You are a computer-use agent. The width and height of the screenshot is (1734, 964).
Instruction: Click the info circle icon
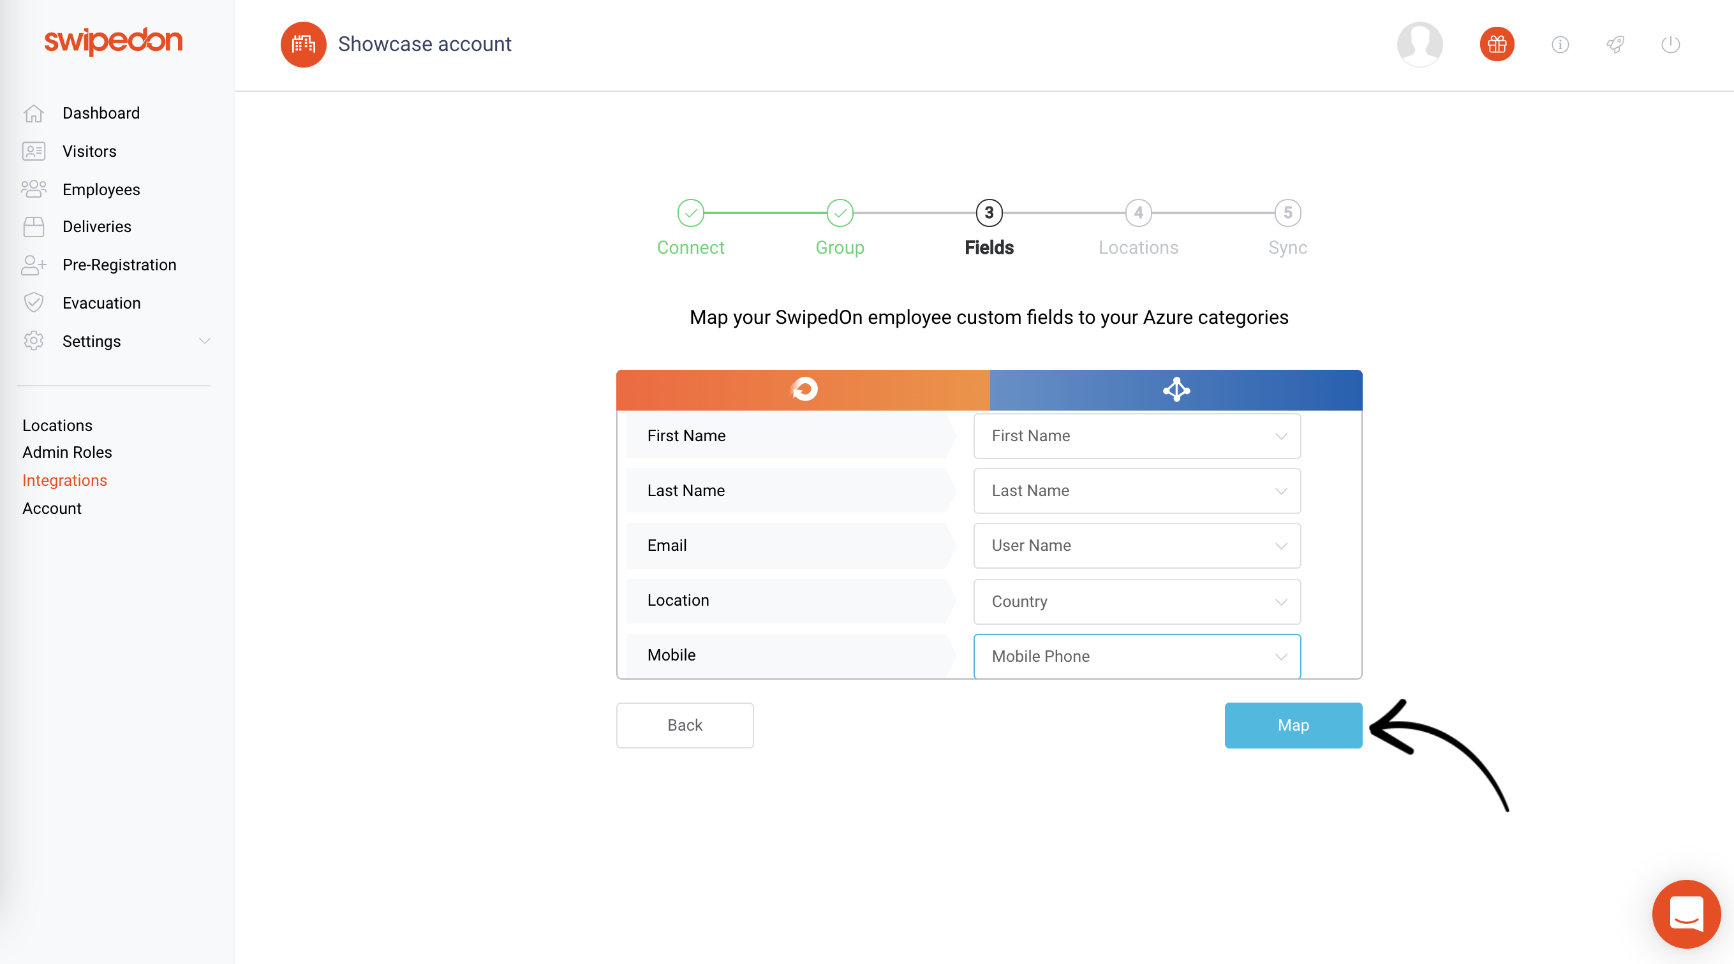pyautogui.click(x=1560, y=45)
